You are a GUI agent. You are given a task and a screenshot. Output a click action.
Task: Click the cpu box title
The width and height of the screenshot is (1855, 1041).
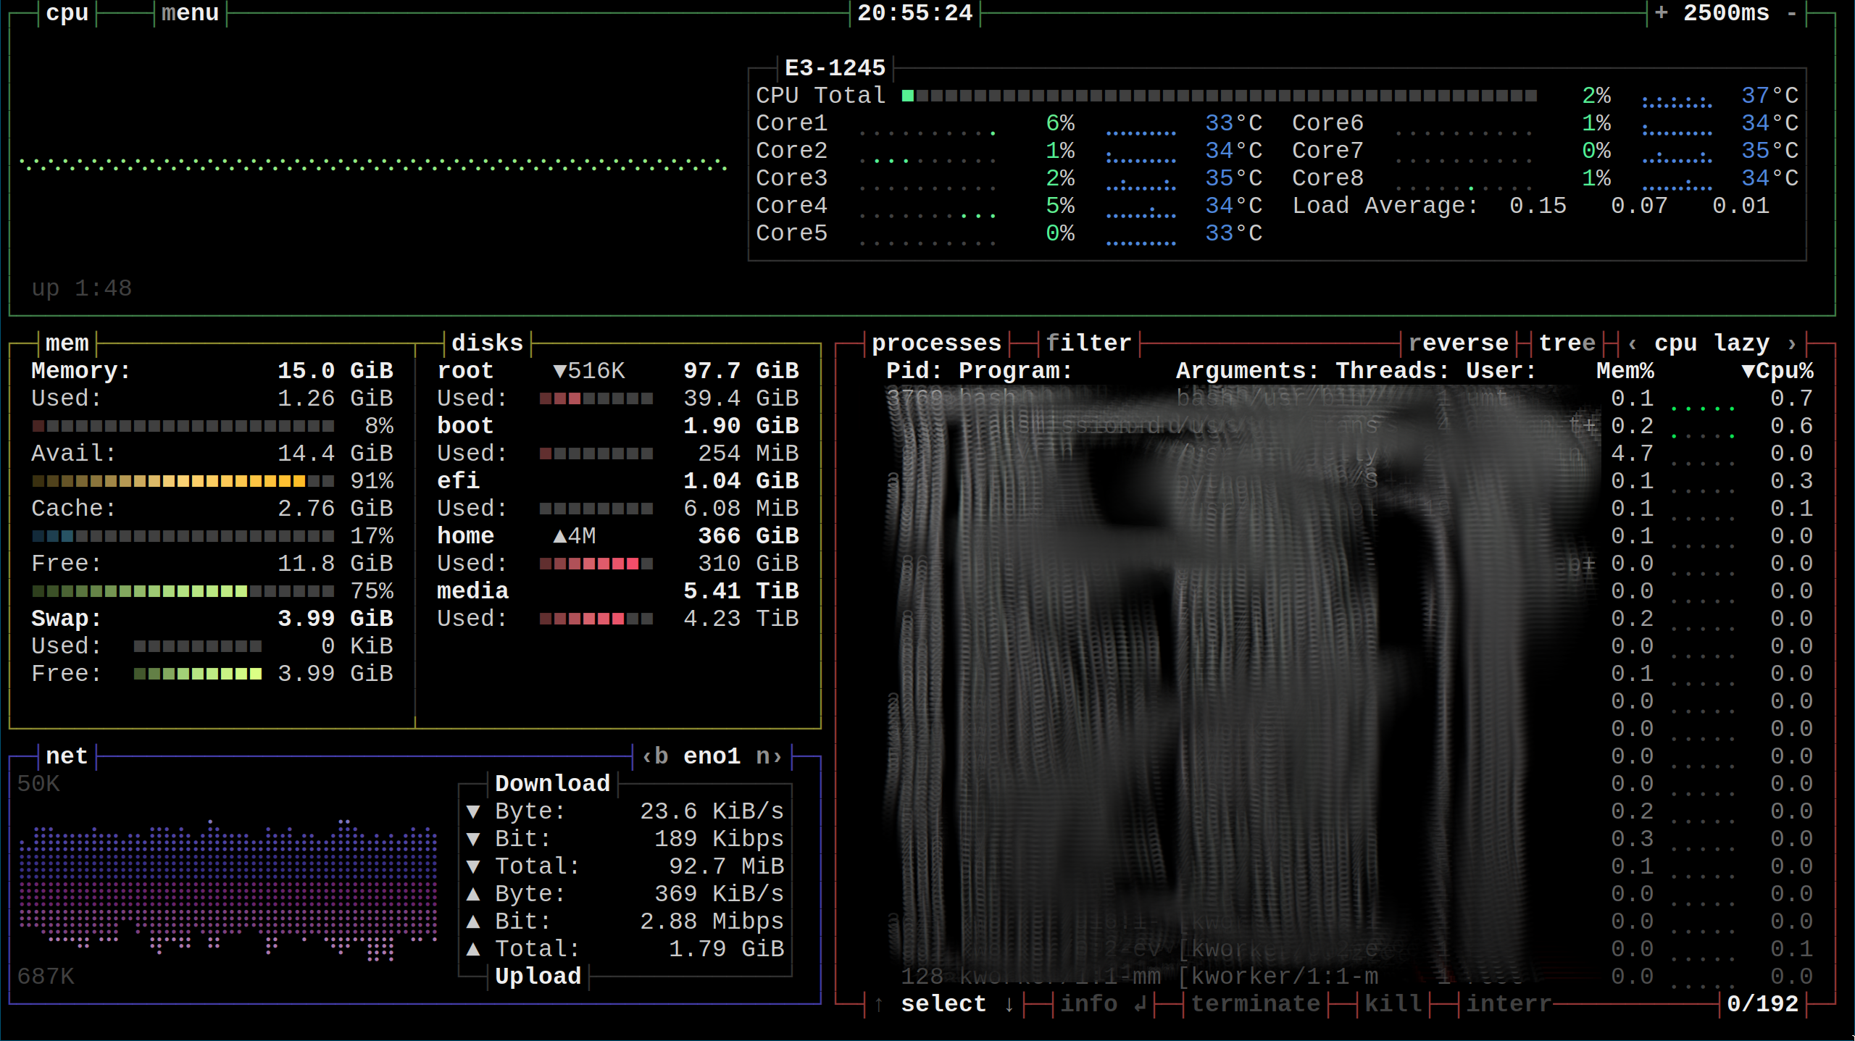[x=67, y=13]
